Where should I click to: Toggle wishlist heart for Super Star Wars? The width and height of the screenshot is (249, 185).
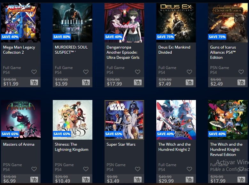pos(137,169)
